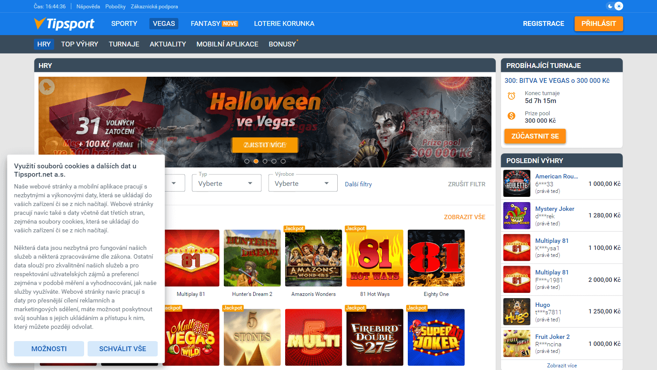Go to SPORTY section
The image size is (657, 370).
point(124,24)
